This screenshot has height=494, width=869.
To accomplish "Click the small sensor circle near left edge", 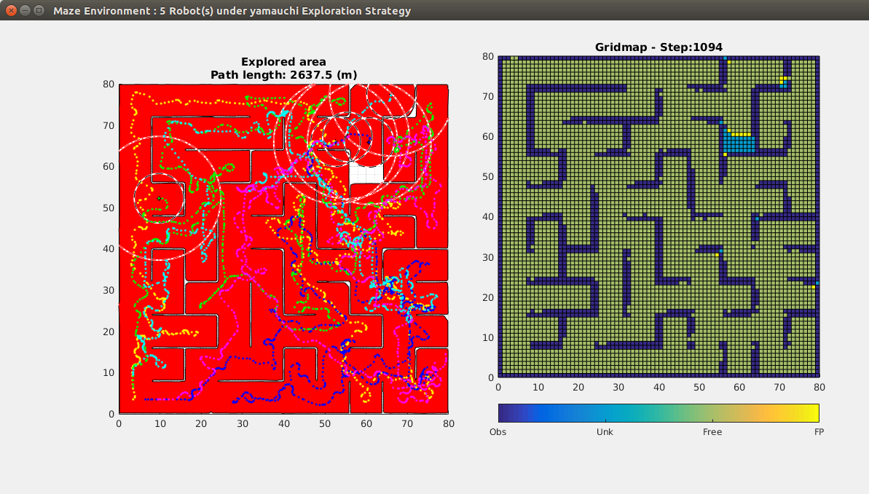I will click(x=159, y=198).
